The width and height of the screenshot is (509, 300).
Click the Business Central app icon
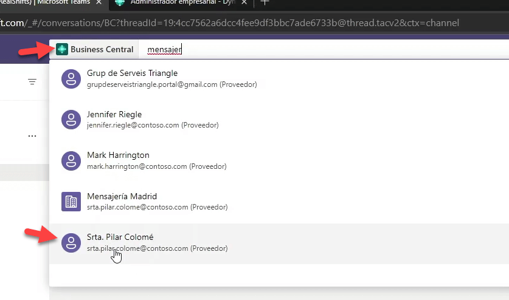[x=61, y=49]
